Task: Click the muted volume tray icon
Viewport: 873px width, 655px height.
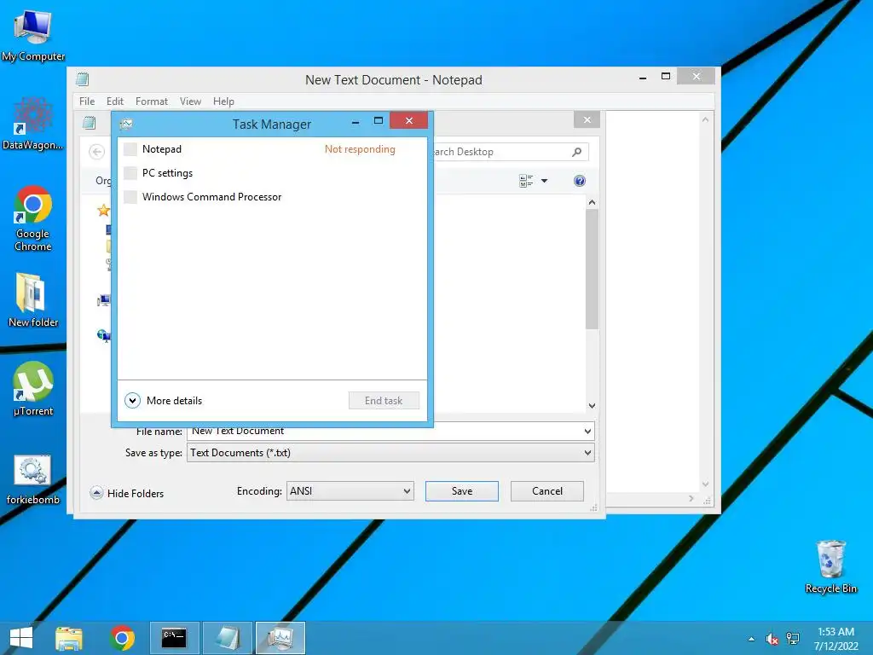Action: 772,639
